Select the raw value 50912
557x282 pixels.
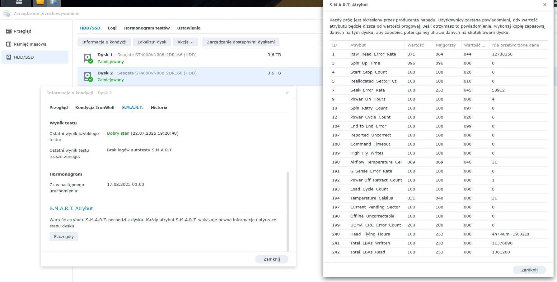[498, 90]
